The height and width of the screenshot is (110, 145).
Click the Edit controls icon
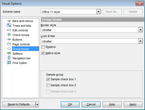[9, 30]
